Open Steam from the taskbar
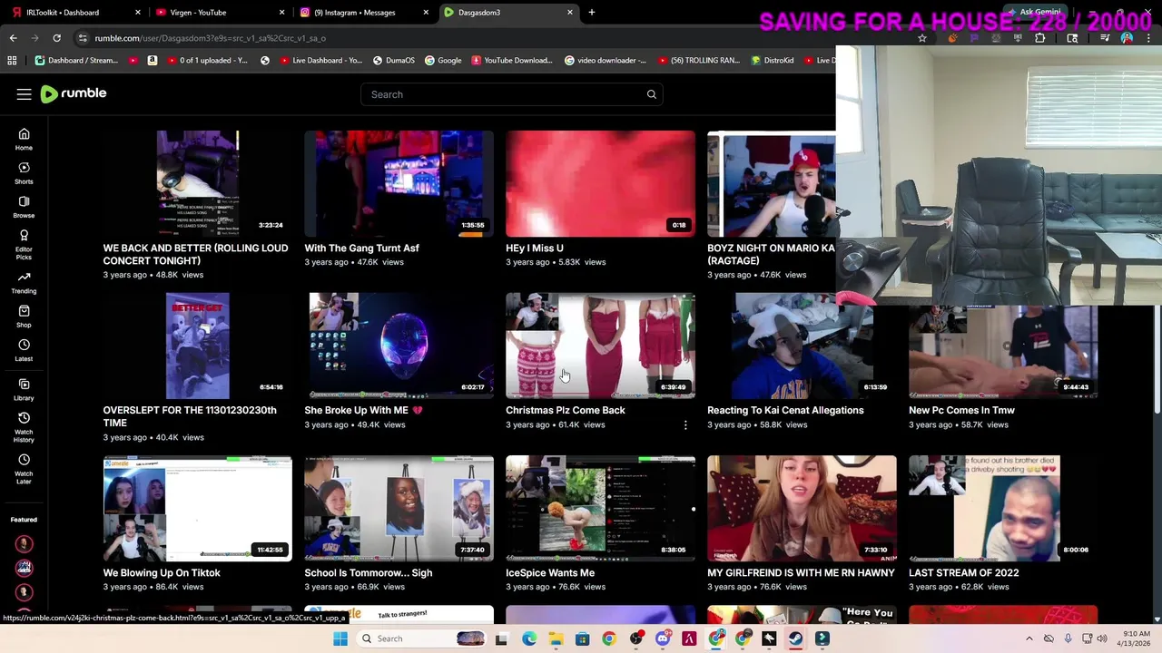The height and width of the screenshot is (653, 1162). click(795, 638)
